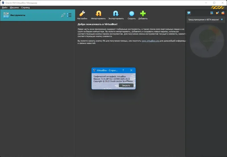The image size is (227, 157).
Task: Open the Машина menu
Action: point(14,8)
